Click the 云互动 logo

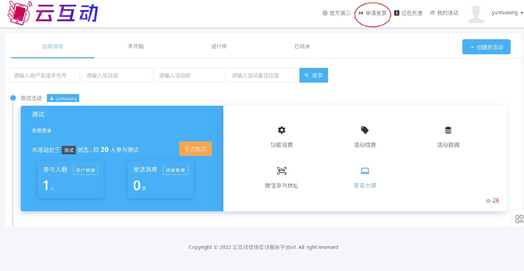[53, 13]
